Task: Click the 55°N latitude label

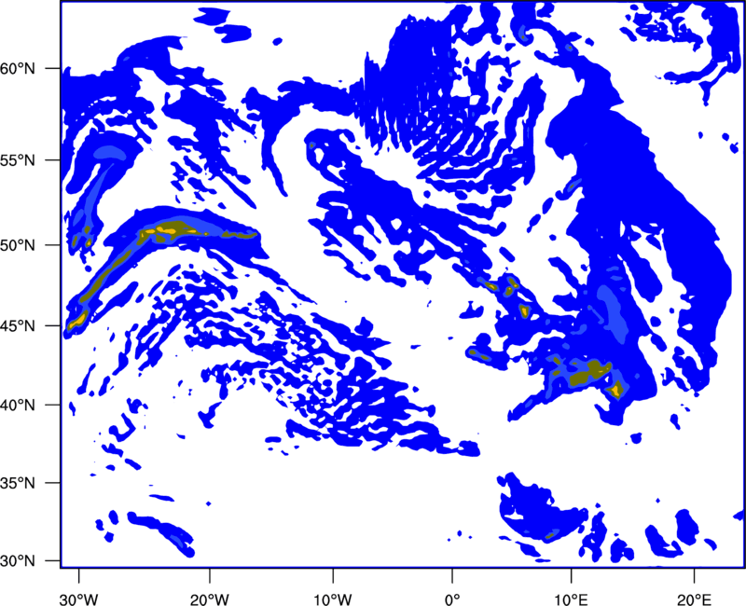Action: click(x=18, y=159)
